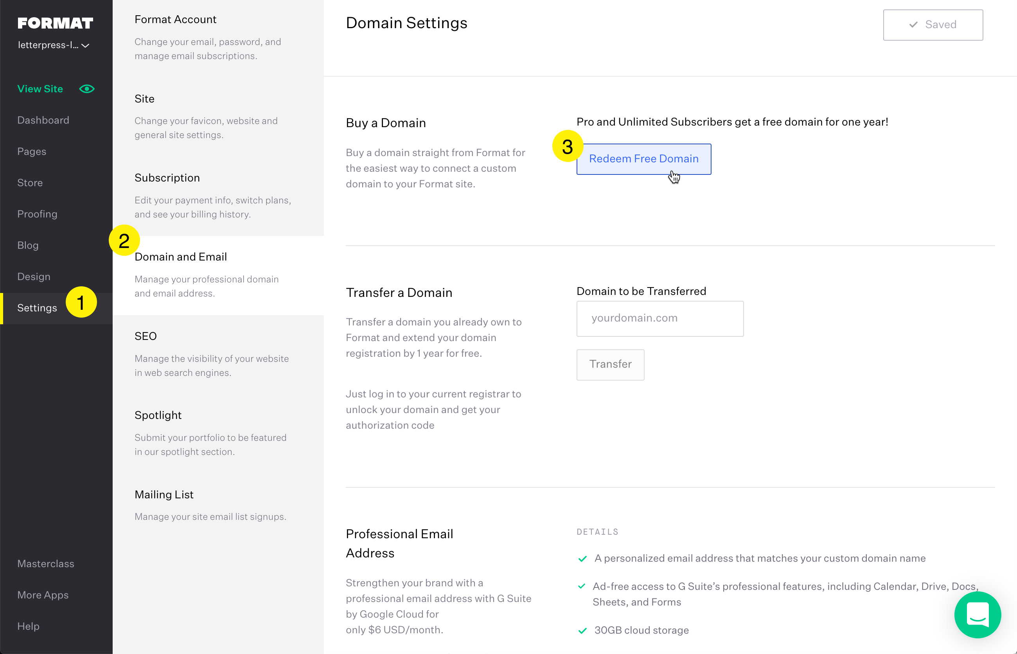Select Domain and Email settings
Image resolution: width=1017 pixels, height=654 pixels.
(x=180, y=257)
